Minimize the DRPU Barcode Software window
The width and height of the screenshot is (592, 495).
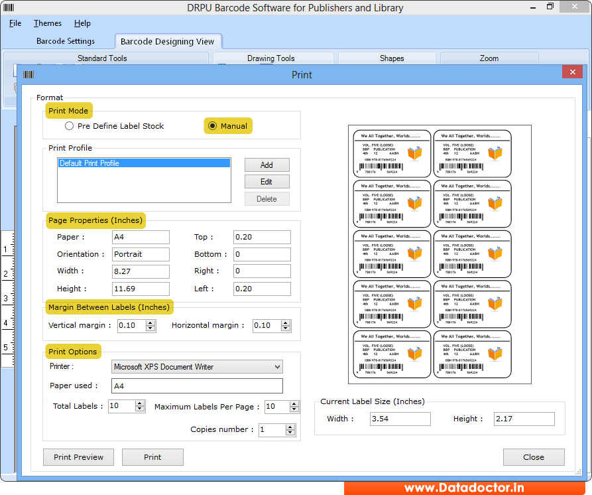tap(533, 7)
